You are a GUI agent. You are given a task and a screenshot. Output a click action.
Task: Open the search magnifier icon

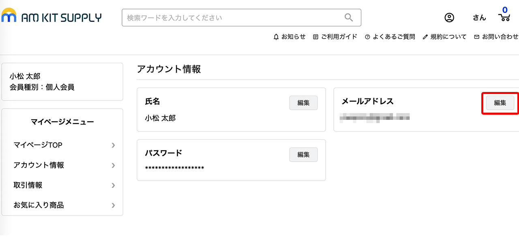349,17
